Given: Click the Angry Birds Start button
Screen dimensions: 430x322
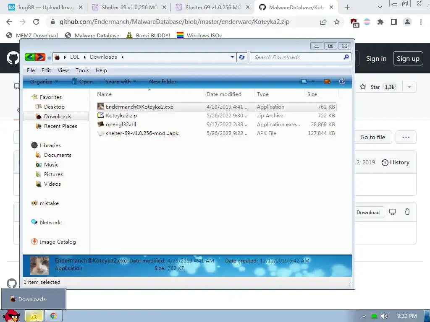Looking at the screenshot, I should tap(11, 315).
